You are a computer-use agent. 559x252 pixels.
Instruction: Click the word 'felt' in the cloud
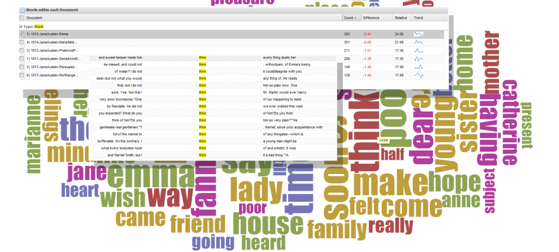(x=364, y=206)
